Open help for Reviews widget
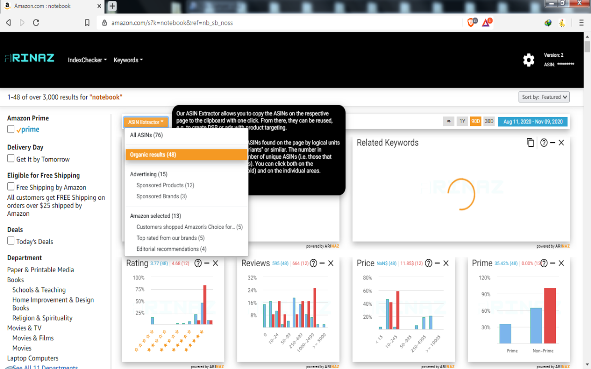The image size is (591, 369). (314, 263)
